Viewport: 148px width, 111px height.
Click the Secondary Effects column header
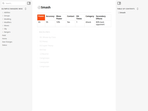pyautogui.click(x=103, y=17)
